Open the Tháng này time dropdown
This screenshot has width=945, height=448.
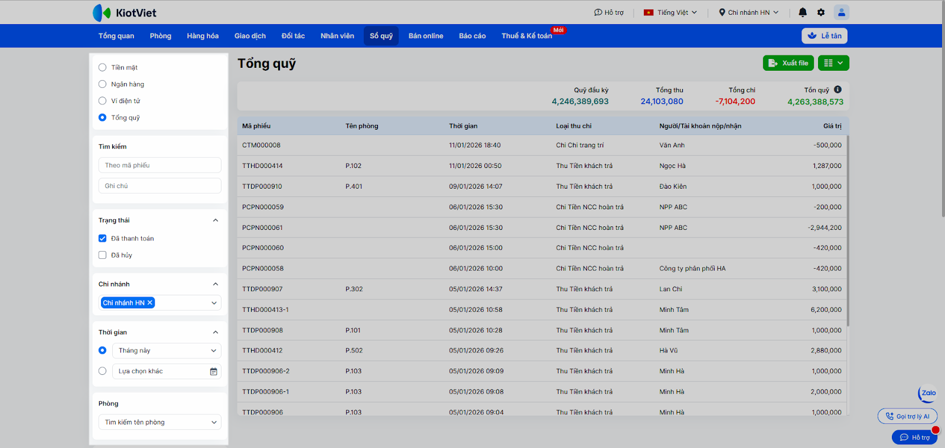tap(167, 351)
